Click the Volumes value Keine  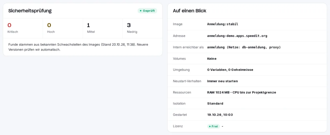tap(212, 58)
